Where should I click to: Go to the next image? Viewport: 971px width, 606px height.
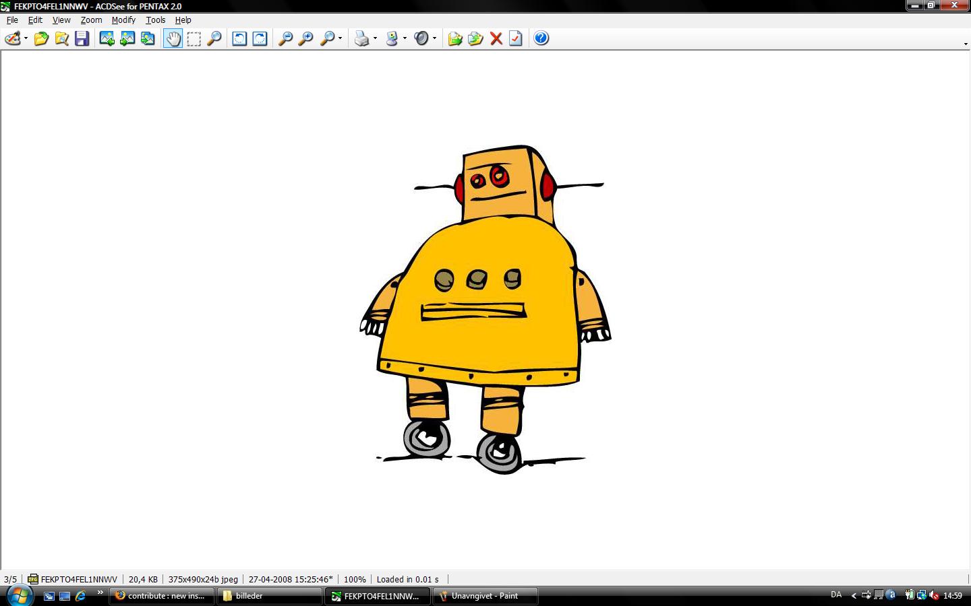tap(127, 38)
